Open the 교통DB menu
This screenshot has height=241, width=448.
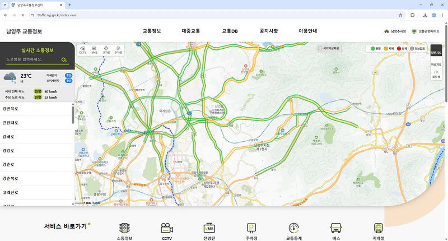[x=230, y=31]
